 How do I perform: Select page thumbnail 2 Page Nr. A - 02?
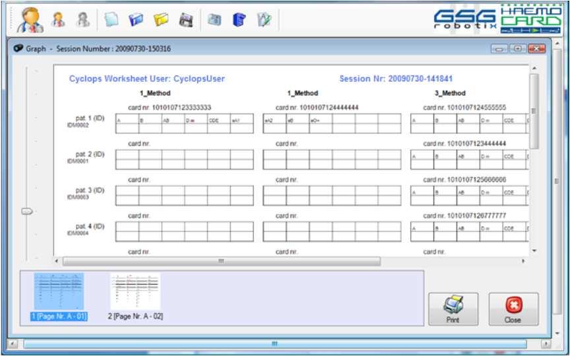(x=135, y=297)
